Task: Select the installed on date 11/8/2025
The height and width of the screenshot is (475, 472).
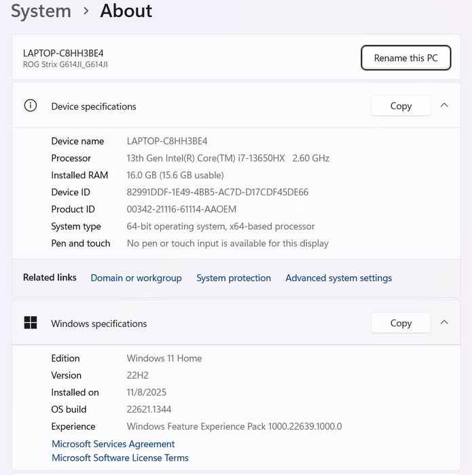Action: coord(147,392)
